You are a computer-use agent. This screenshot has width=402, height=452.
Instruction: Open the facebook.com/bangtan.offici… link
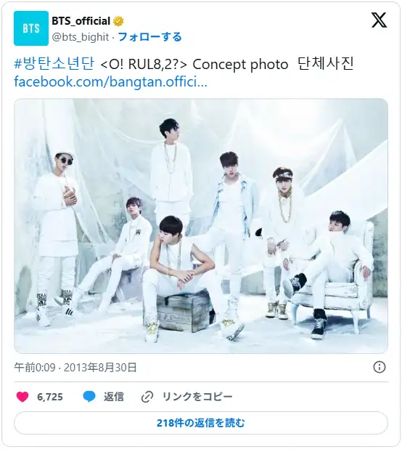click(x=110, y=81)
